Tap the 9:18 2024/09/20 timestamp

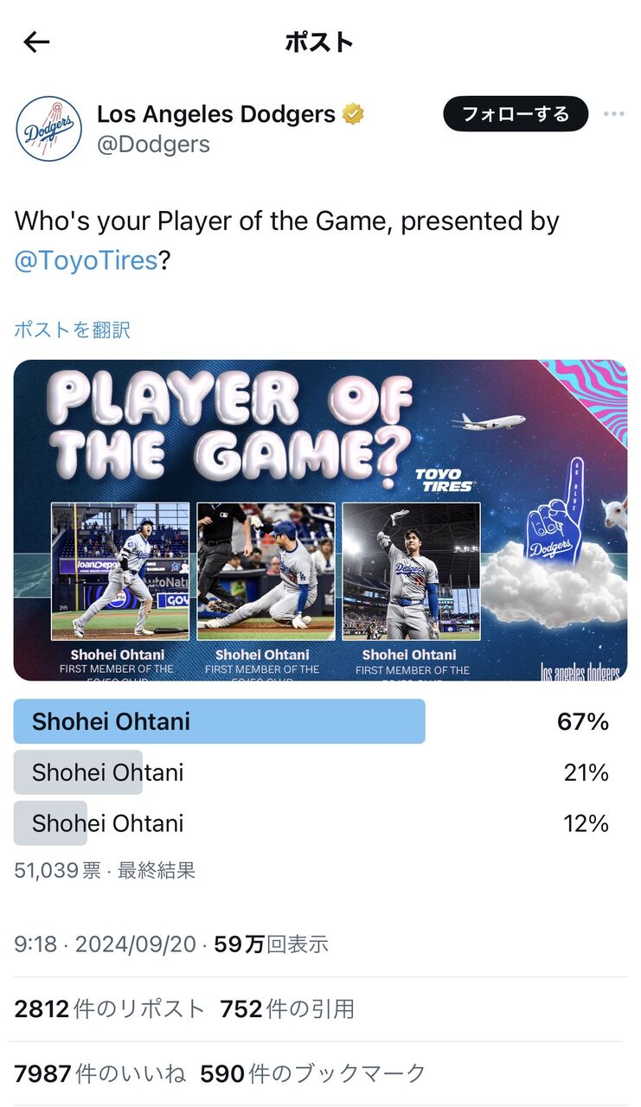click(105, 944)
